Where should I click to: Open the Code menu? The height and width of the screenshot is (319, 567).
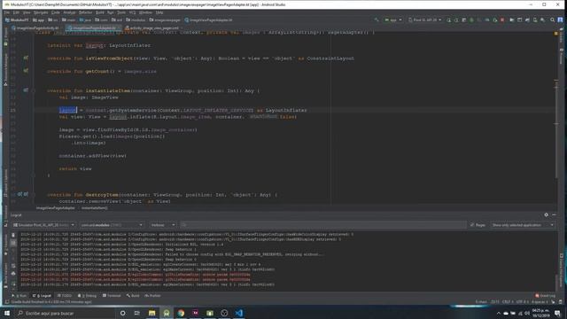point(55,12)
